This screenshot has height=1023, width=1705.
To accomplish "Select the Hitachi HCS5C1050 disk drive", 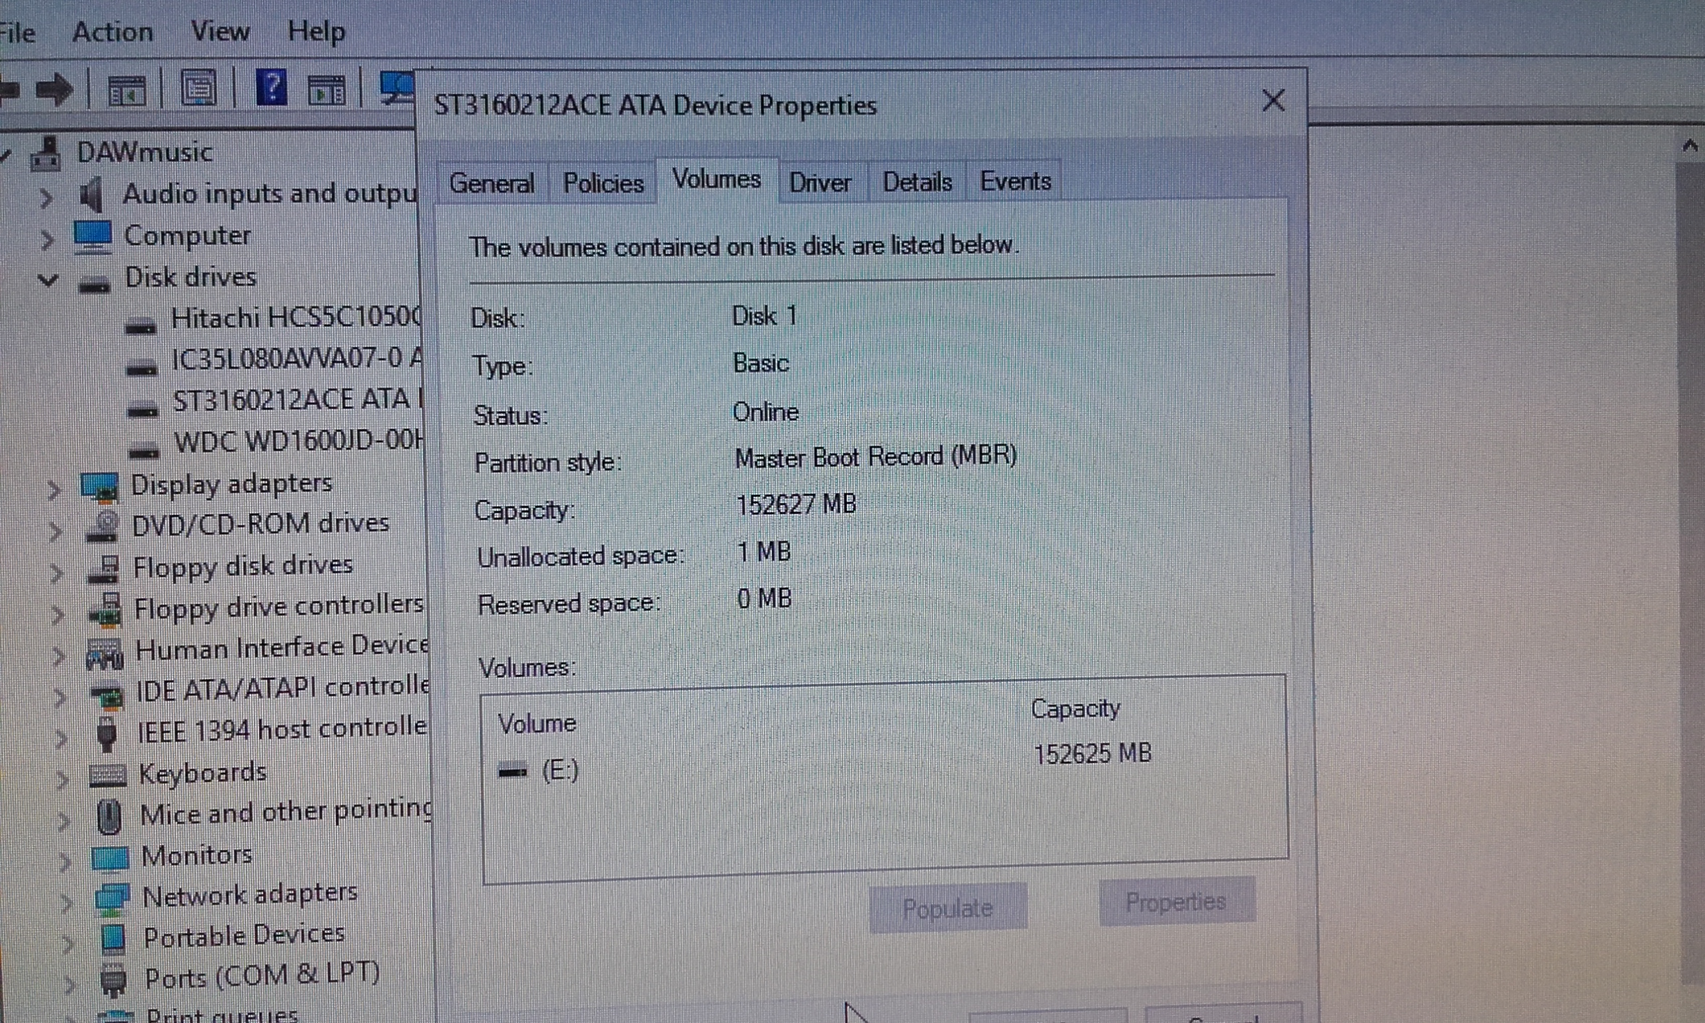I will pos(295,318).
